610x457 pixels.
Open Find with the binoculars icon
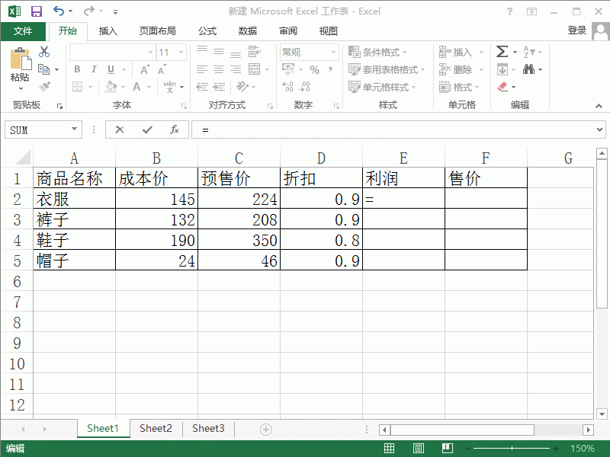tap(528, 69)
